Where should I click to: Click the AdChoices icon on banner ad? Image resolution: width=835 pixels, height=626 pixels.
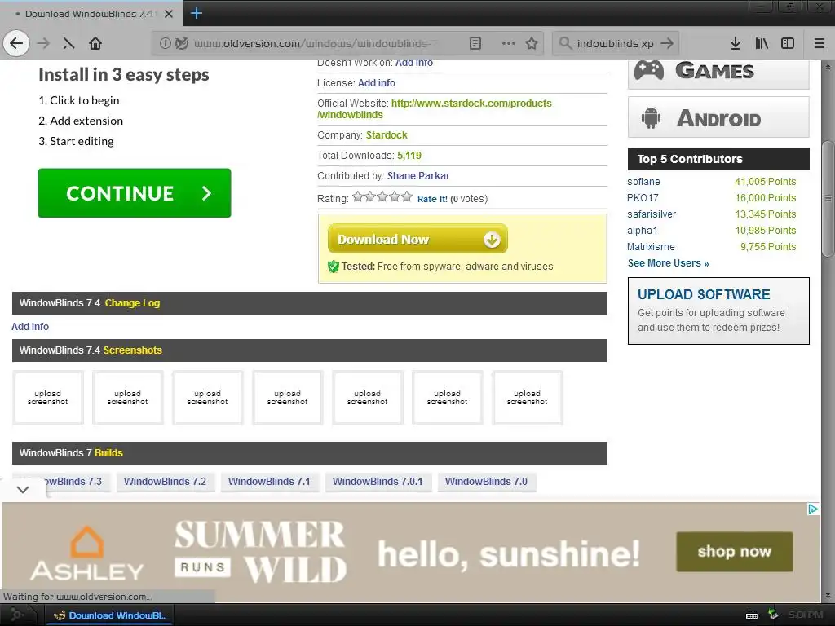(x=813, y=509)
